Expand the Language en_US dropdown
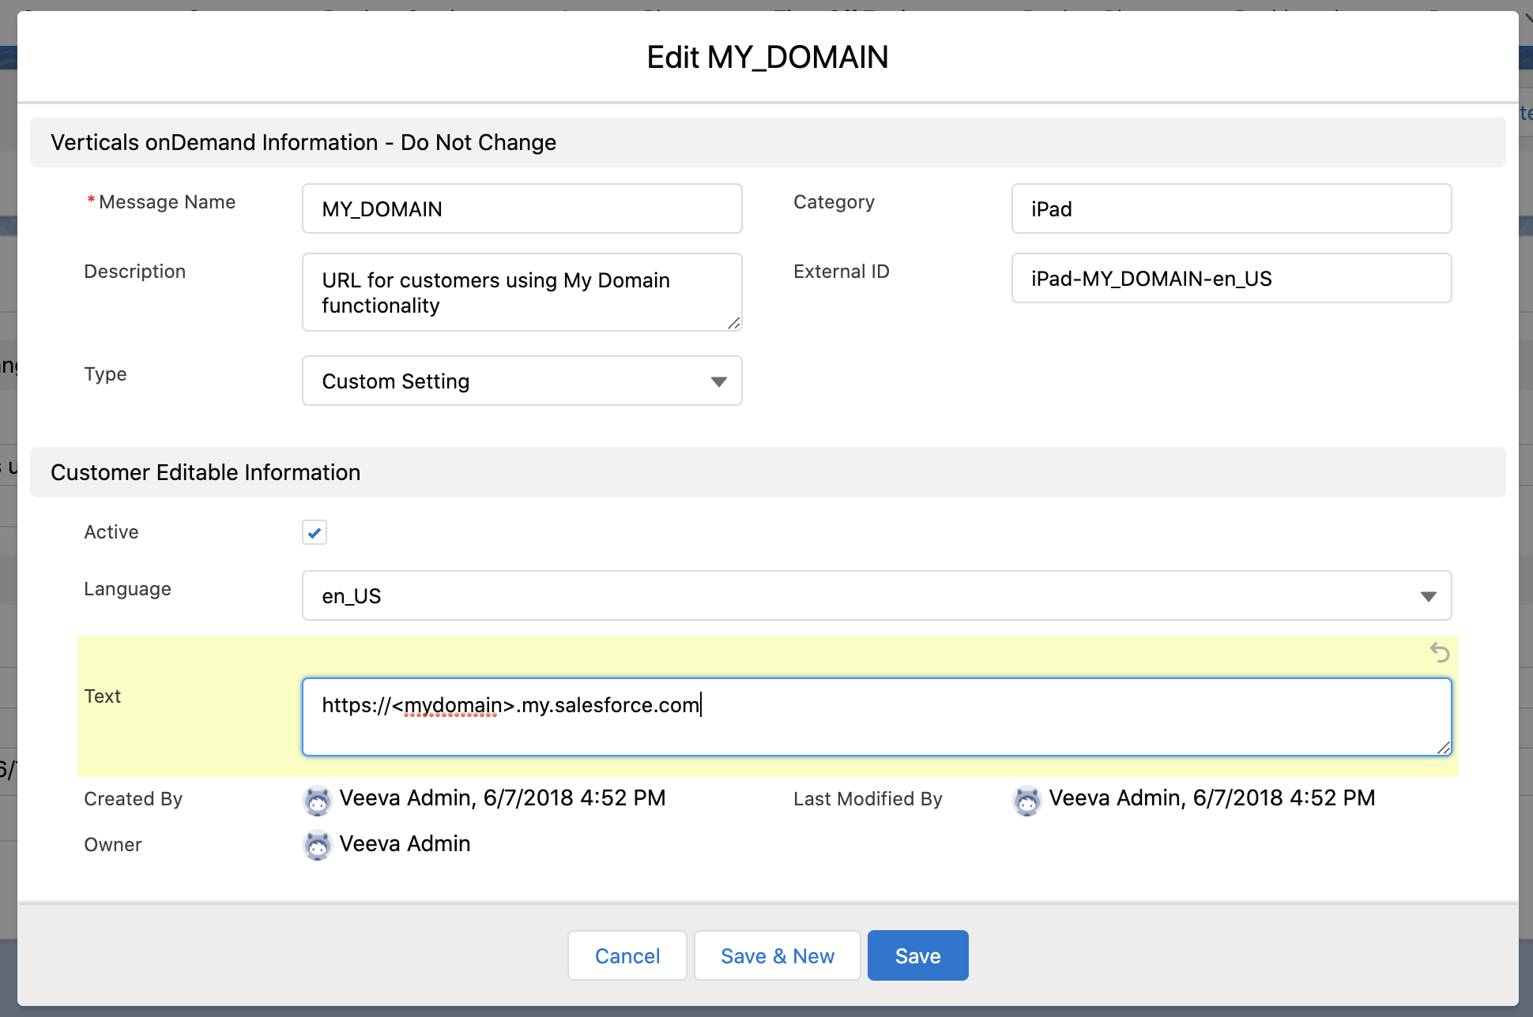The image size is (1533, 1017). [876, 596]
